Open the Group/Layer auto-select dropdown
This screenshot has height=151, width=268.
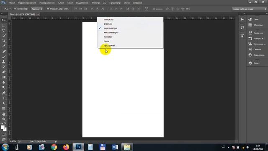tap(36, 9)
